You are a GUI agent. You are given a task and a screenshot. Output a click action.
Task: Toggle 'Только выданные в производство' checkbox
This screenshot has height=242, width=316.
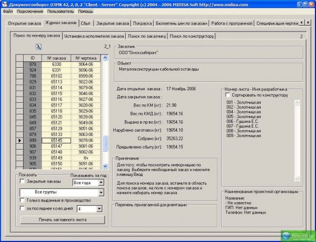pos(22,201)
